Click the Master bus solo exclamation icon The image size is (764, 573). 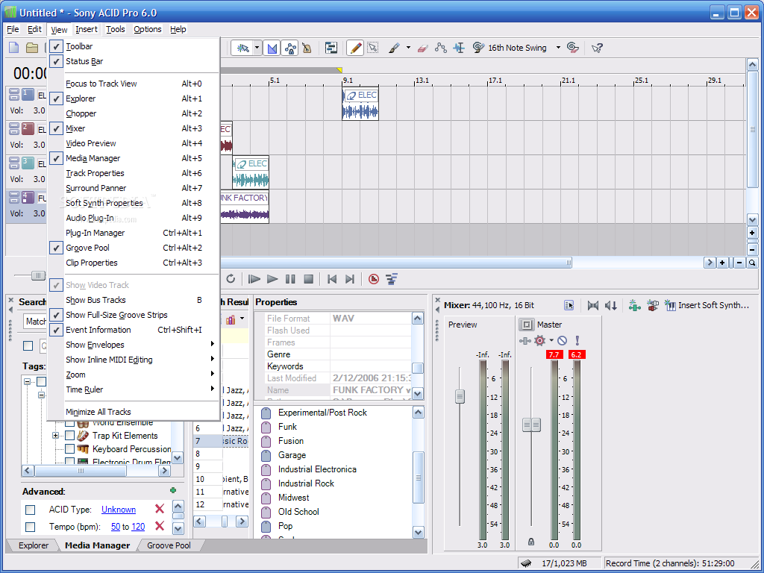point(577,340)
